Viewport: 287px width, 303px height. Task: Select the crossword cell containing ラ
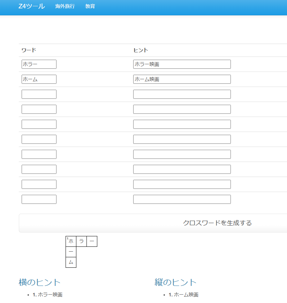81,241
